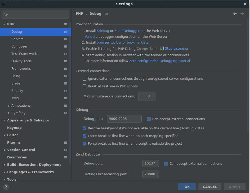Click project-level icon on Plugins row
Image resolution: width=250 pixels, height=193 pixels.
pyautogui.click(x=65, y=143)
